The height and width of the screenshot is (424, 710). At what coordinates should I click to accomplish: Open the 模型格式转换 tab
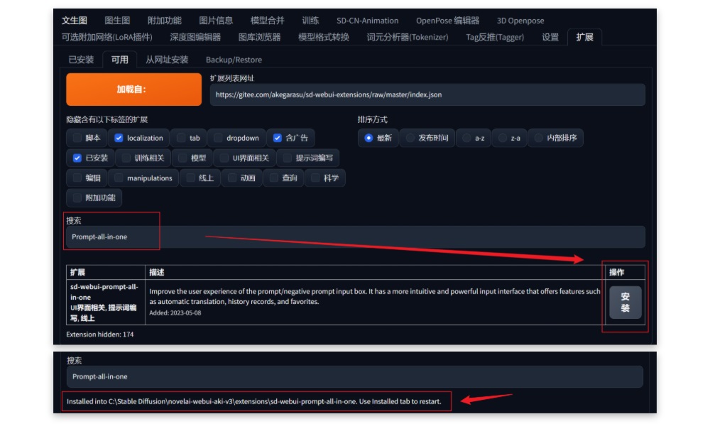click(x=324, y=37)
